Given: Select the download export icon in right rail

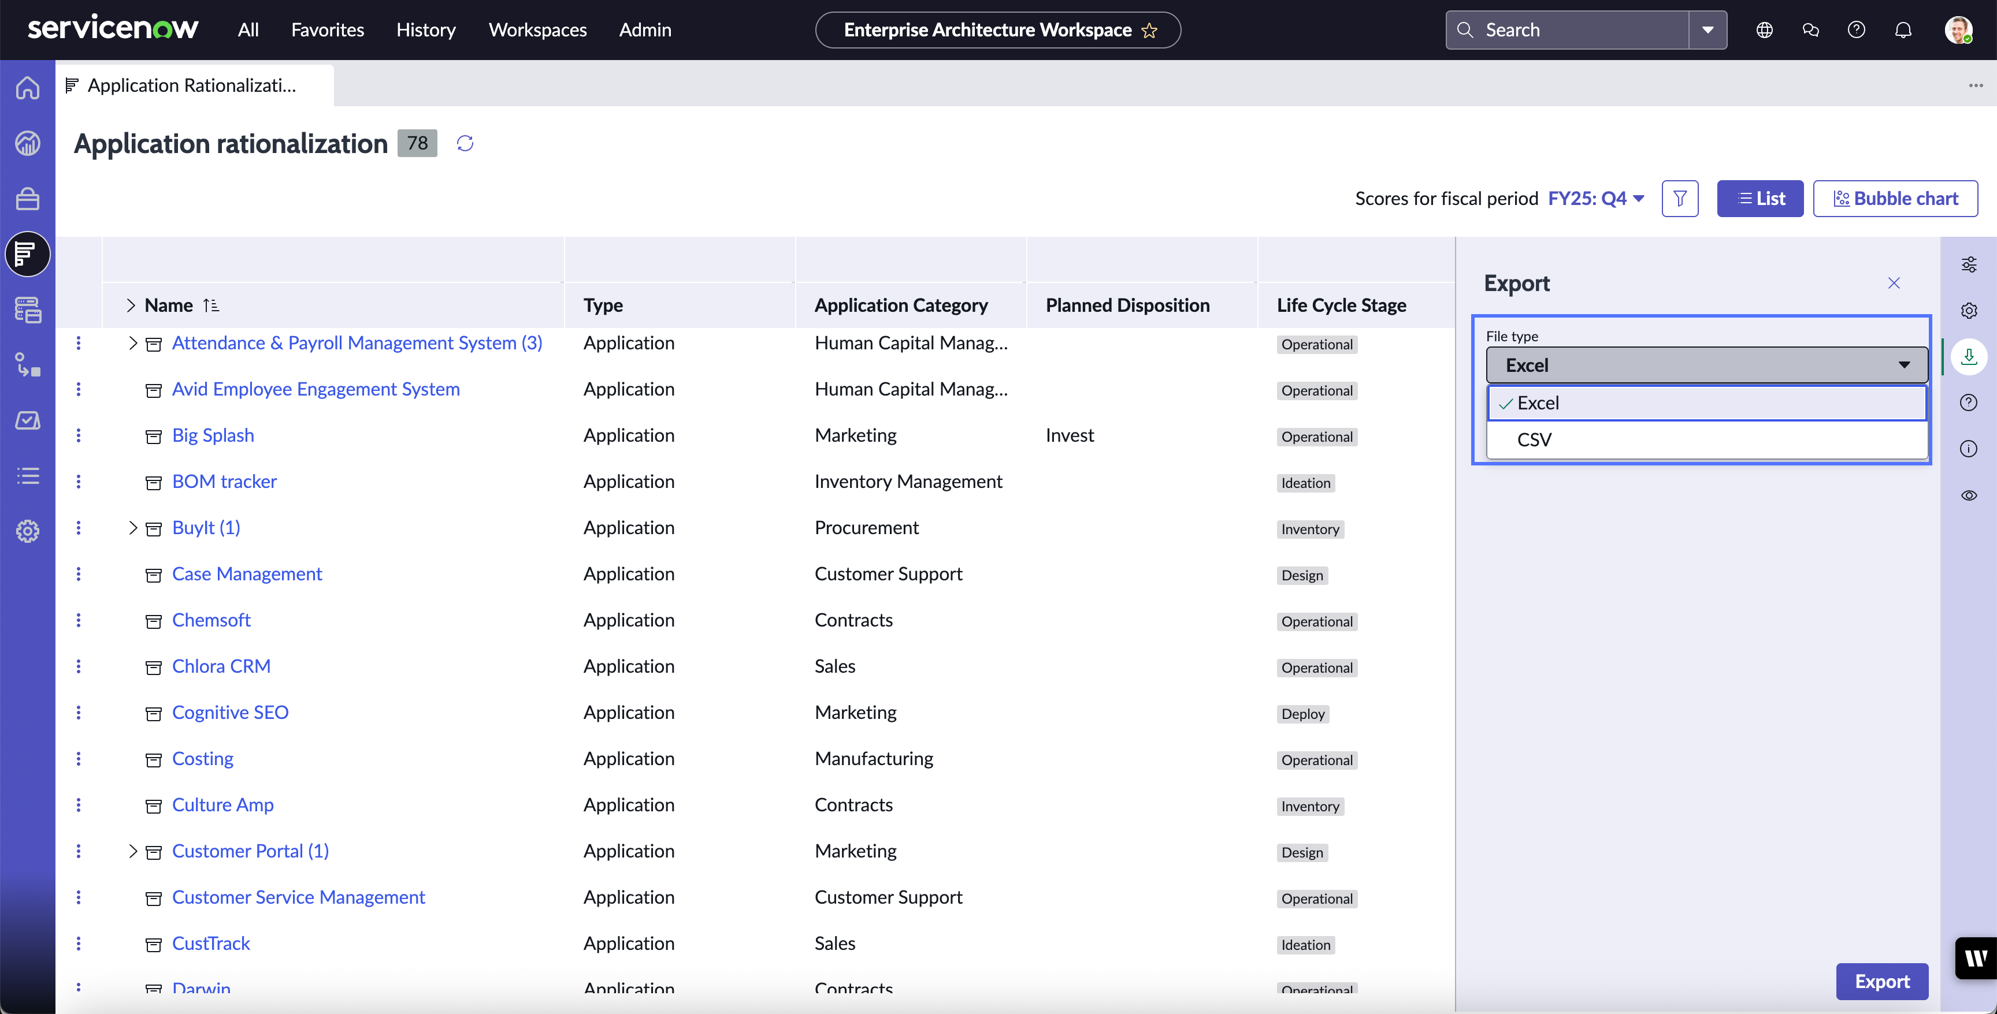Looking at the screenshot, I should click(1969, 357).
